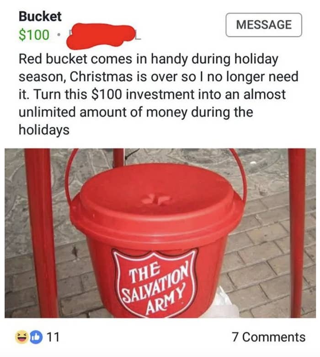Viewport: 320px width, 357px height.
Task: Click the MESSAGE button
Action: [x=264, y=25]
